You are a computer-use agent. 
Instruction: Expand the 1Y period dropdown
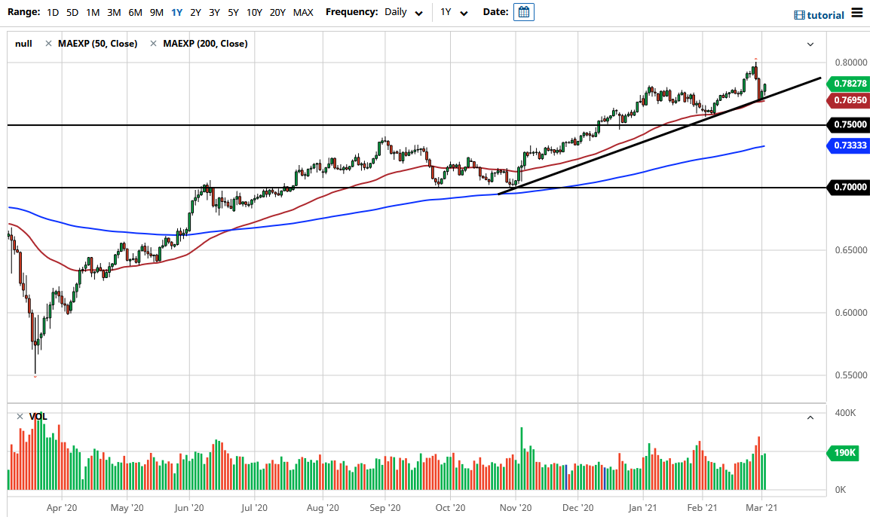(454, 13)
